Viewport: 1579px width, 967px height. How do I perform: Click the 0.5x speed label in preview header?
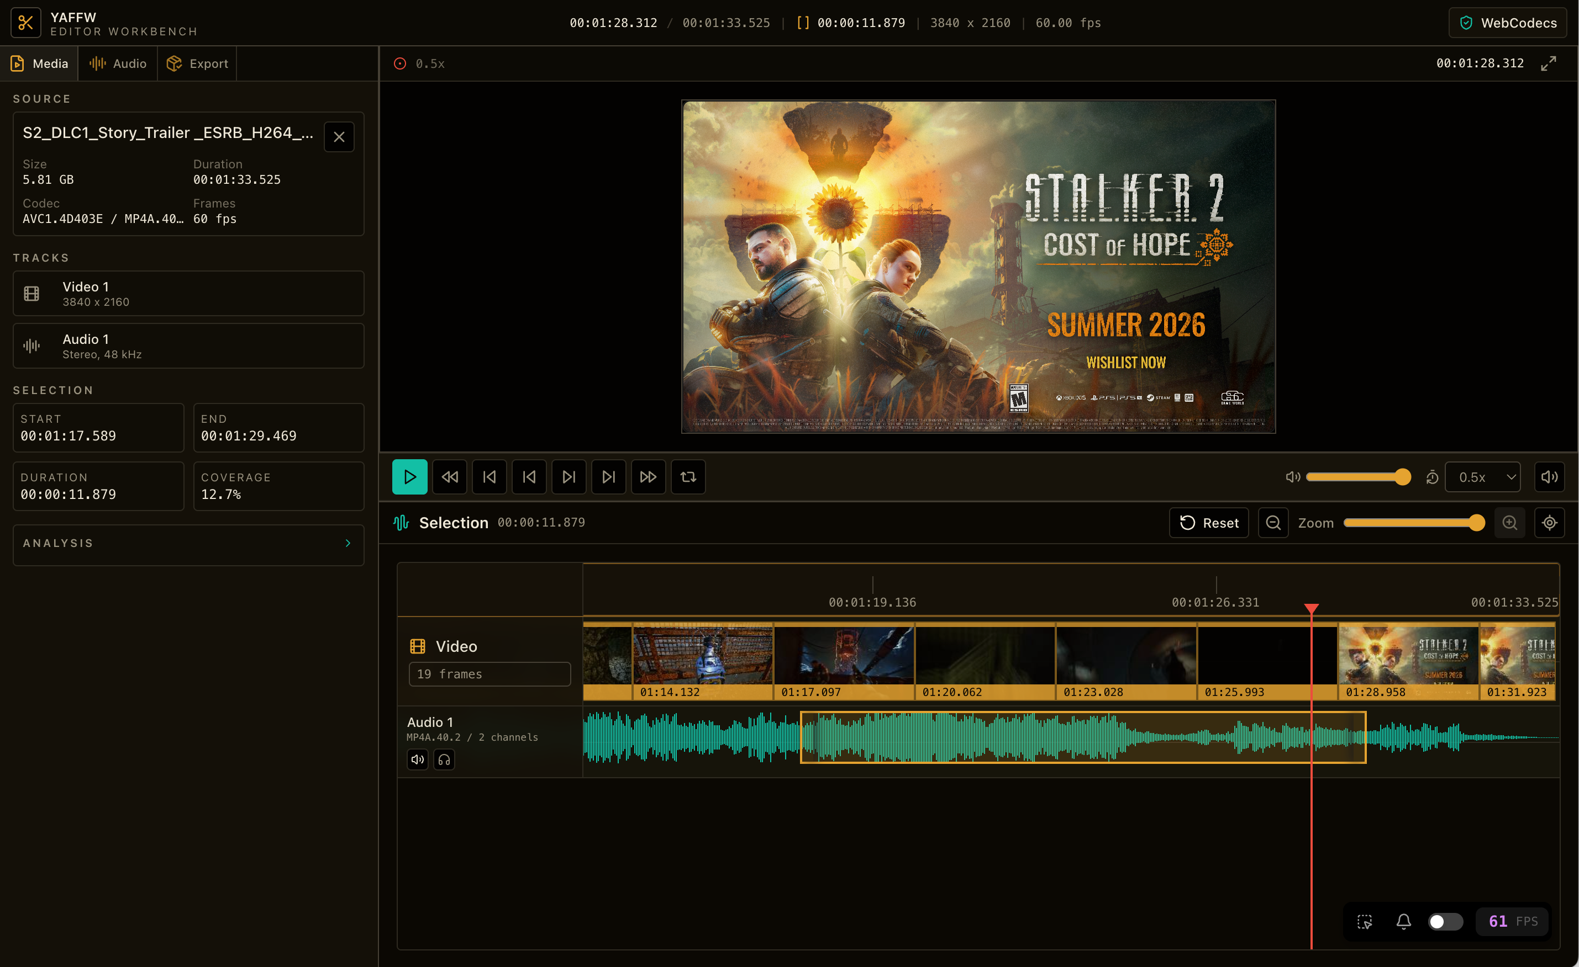[430, 63]
